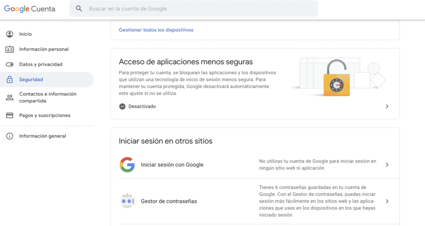This screenshot has height=226, width=425.
Task: Click the Información general info icon
Action: pos(10,136)
